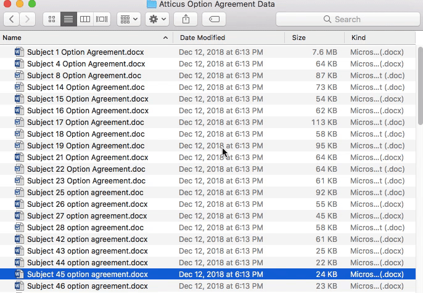423x293 pixels.
Task: Click Word icon of Subject 15 Option Agreement.docx
Action: pos(19,99)
